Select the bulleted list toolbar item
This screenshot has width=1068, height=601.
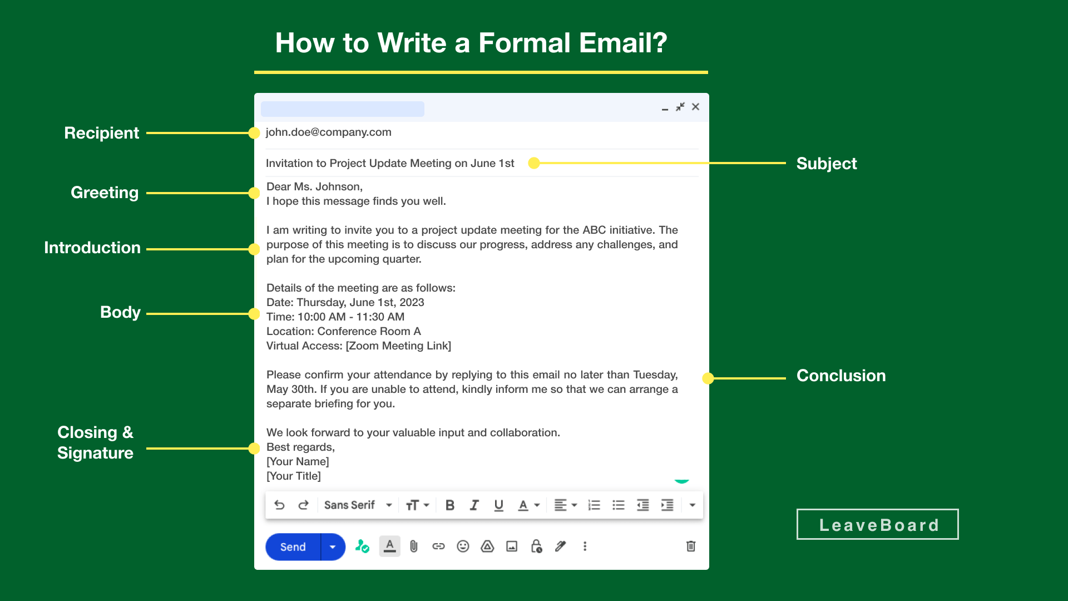[619, 507]
